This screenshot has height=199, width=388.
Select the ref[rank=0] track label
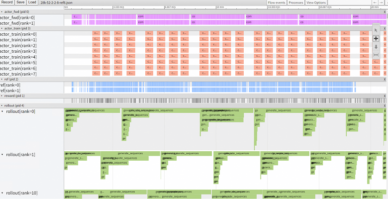(10, 85)
